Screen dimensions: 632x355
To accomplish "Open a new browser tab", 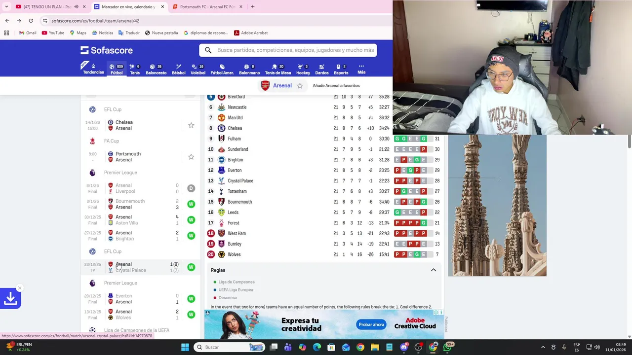I will pos(253,7).
